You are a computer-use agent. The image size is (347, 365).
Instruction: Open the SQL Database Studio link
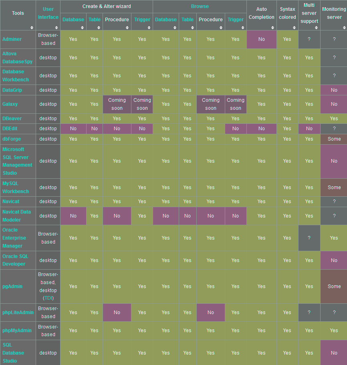[x=13, y=353]
